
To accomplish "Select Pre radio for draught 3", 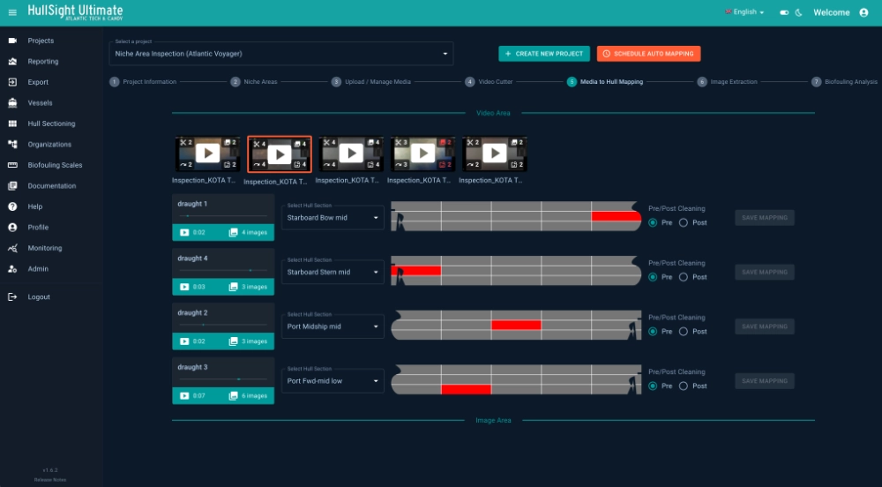I will click(653, 386).
